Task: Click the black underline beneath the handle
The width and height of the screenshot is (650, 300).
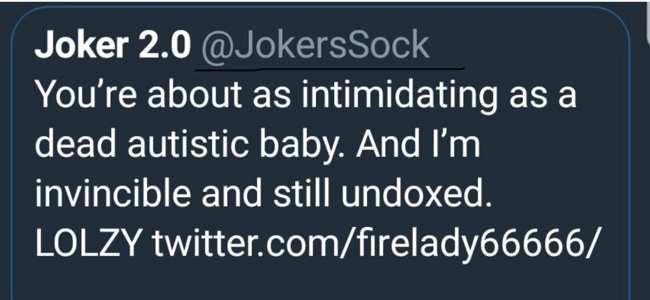Action: [x=330, y=69]
